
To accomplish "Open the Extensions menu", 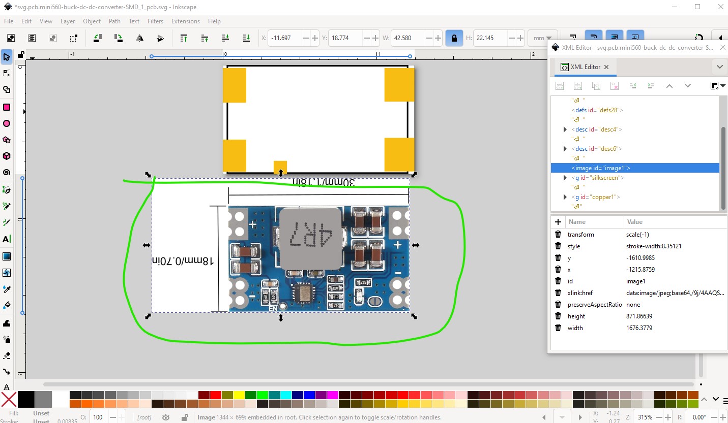I will (x=185, y=21).
